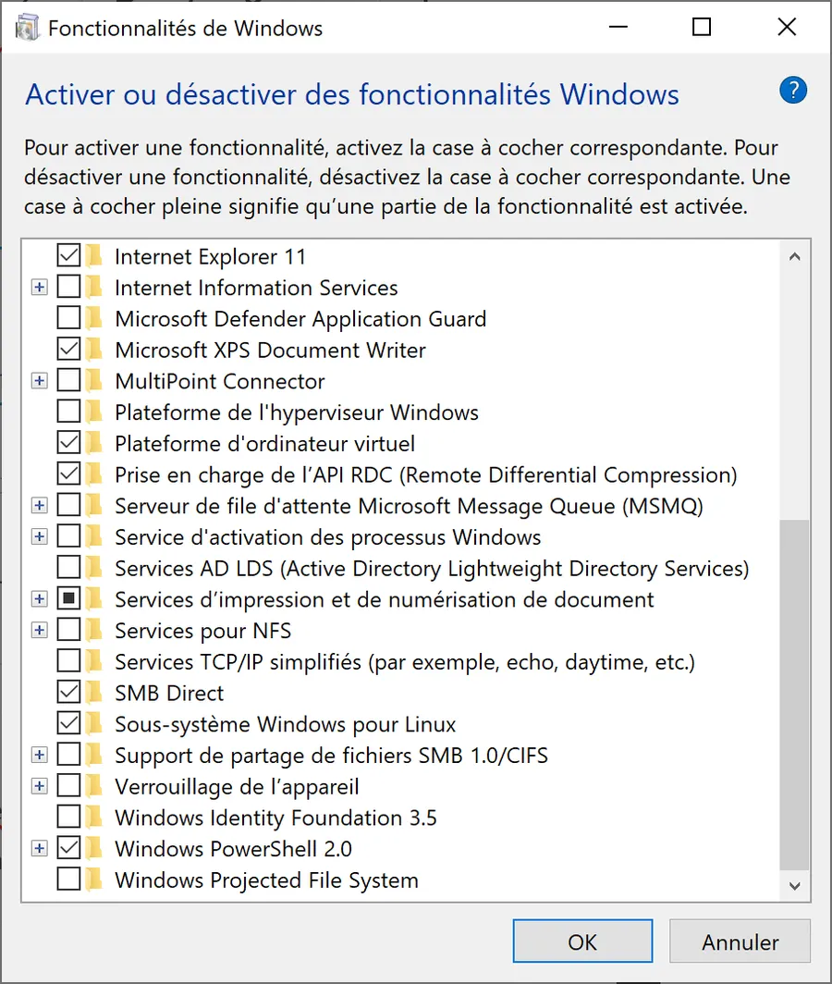Click the vertical scrollbar thumb
This screenshot has width=832, height=984.
pyautogui.click(x=794, y=695)
